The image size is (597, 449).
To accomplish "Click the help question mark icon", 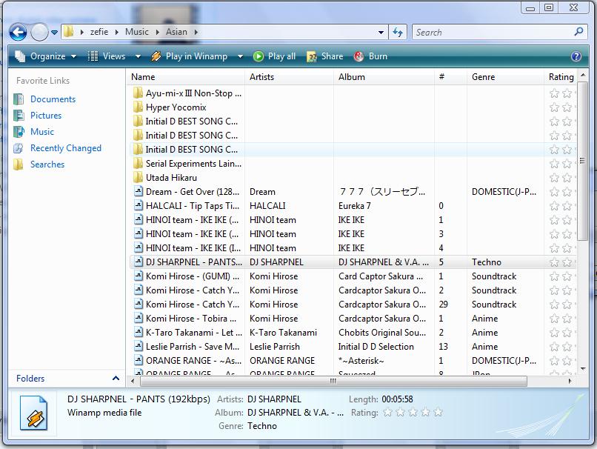I will 576,56.
